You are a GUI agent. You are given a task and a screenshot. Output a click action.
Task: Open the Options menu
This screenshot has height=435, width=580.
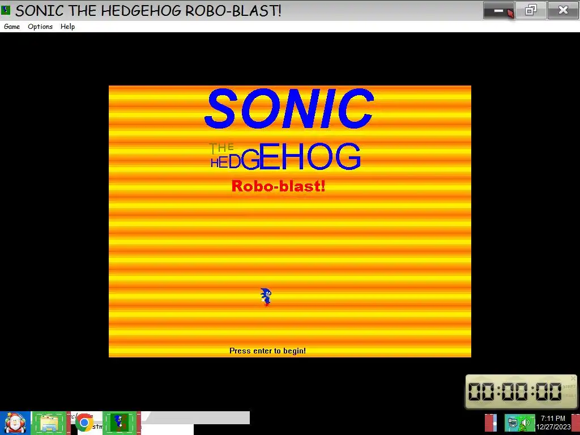click(40, 27)
